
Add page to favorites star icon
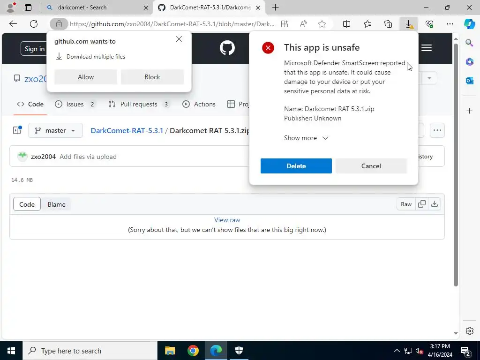322,24
